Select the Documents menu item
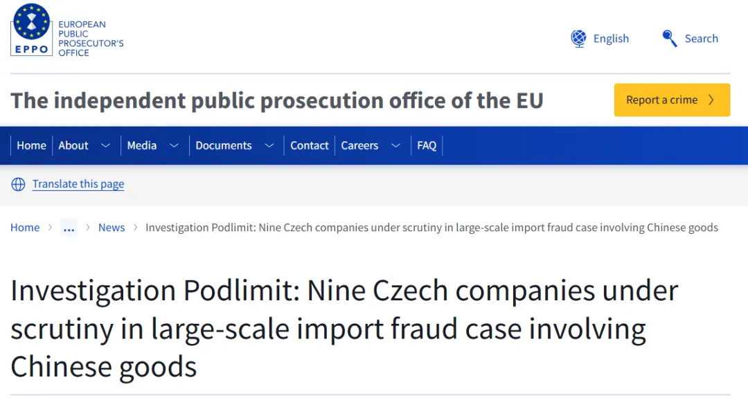748x400 pixels. pyautogui.click(x=224, y=146)
